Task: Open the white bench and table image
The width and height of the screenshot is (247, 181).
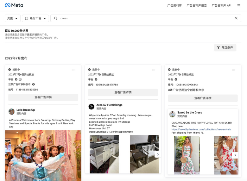Action: click(x=144, y=154)
